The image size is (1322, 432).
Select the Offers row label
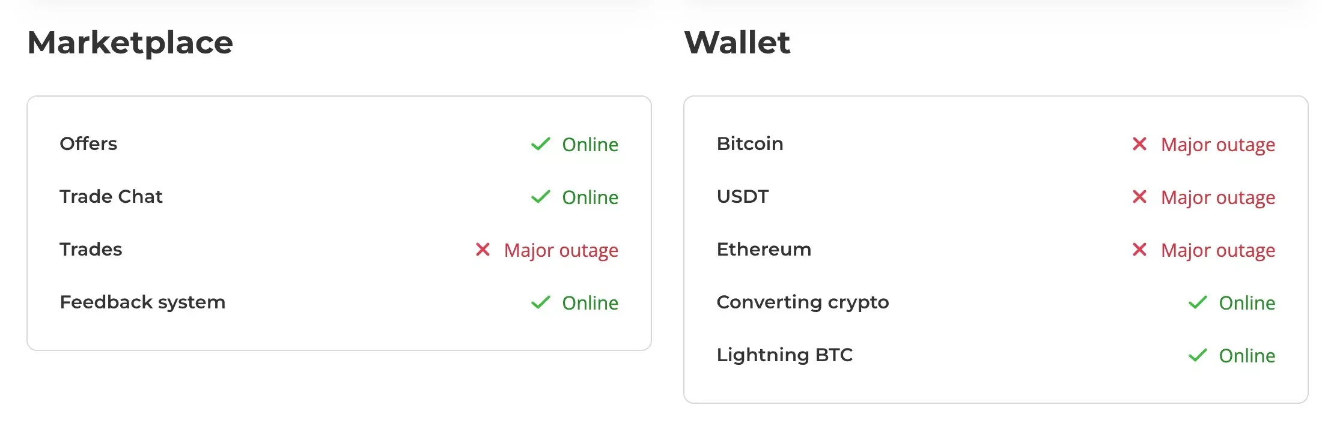[88, 144]
